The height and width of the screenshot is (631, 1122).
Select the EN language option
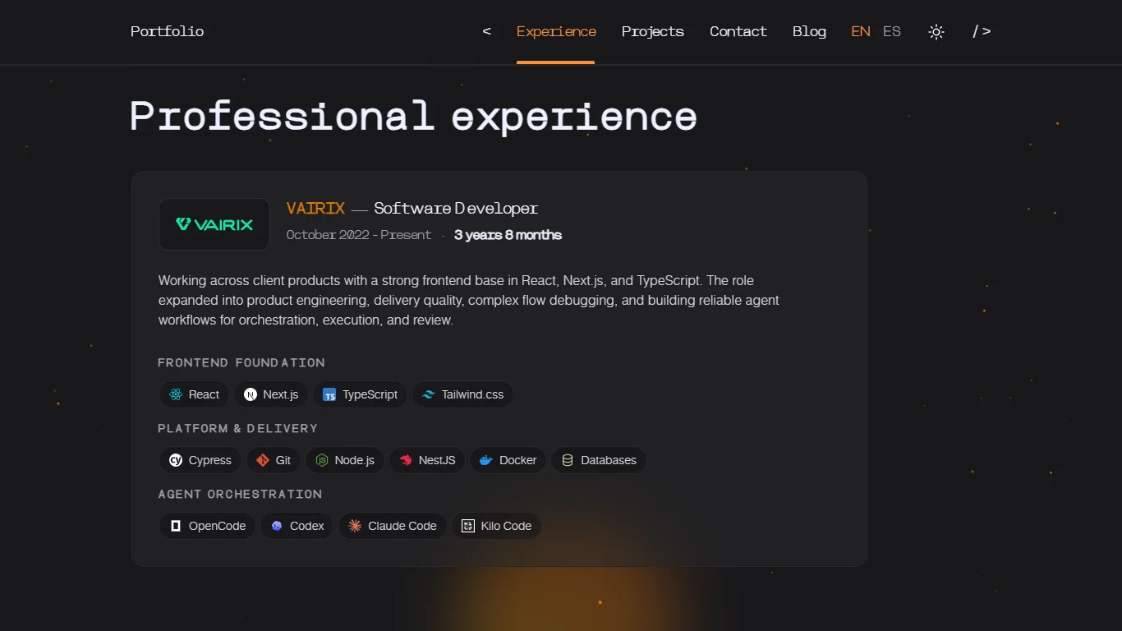point(861,31)
